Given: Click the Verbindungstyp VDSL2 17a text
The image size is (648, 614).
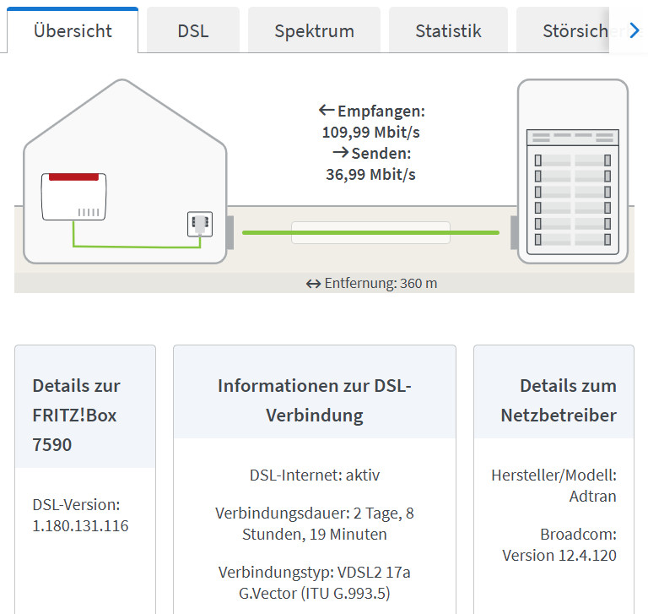Looking at the screenshot, I should pos(314,572).
